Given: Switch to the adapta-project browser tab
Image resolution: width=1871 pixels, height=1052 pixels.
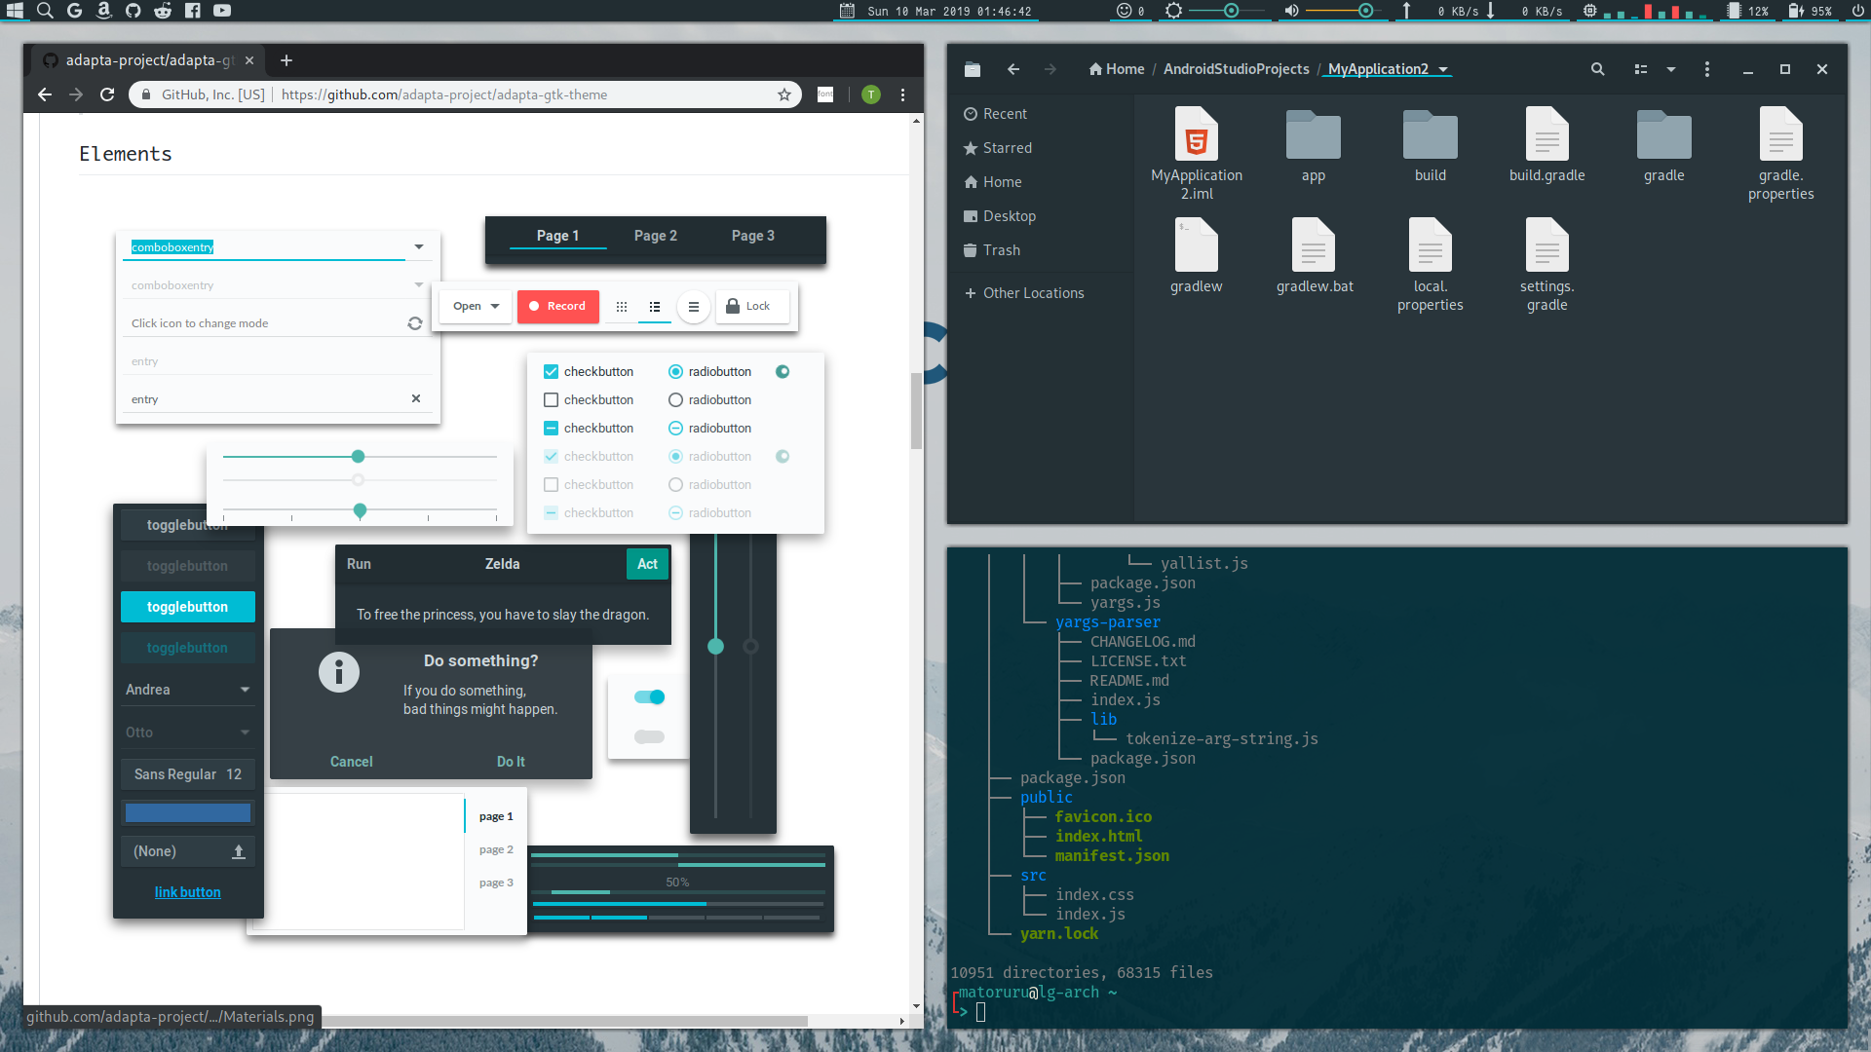Looking at the screenshot, I should coord(146,60).
